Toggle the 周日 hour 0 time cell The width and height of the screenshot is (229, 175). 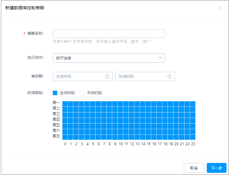click(x=65, y=137)
